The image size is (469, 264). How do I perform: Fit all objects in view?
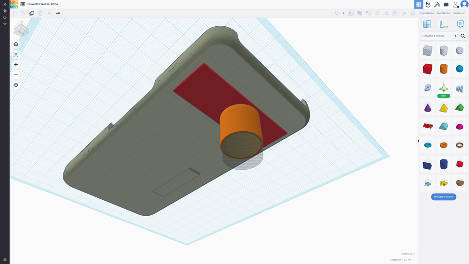point(16,54)
